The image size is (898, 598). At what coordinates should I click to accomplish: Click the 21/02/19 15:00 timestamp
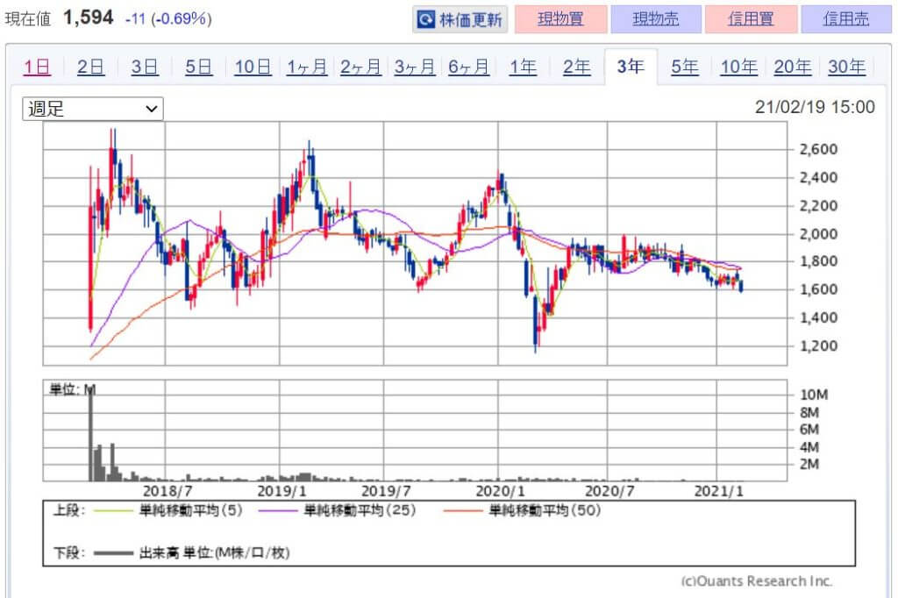tap(815, 107)
